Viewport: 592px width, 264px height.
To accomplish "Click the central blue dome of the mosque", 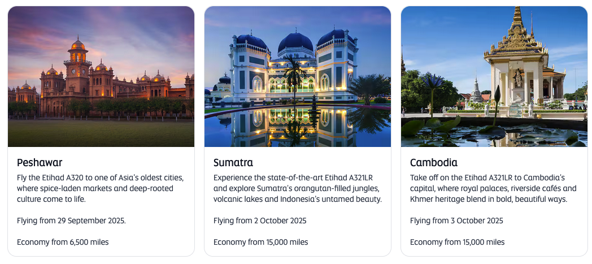I will [297, 42].
